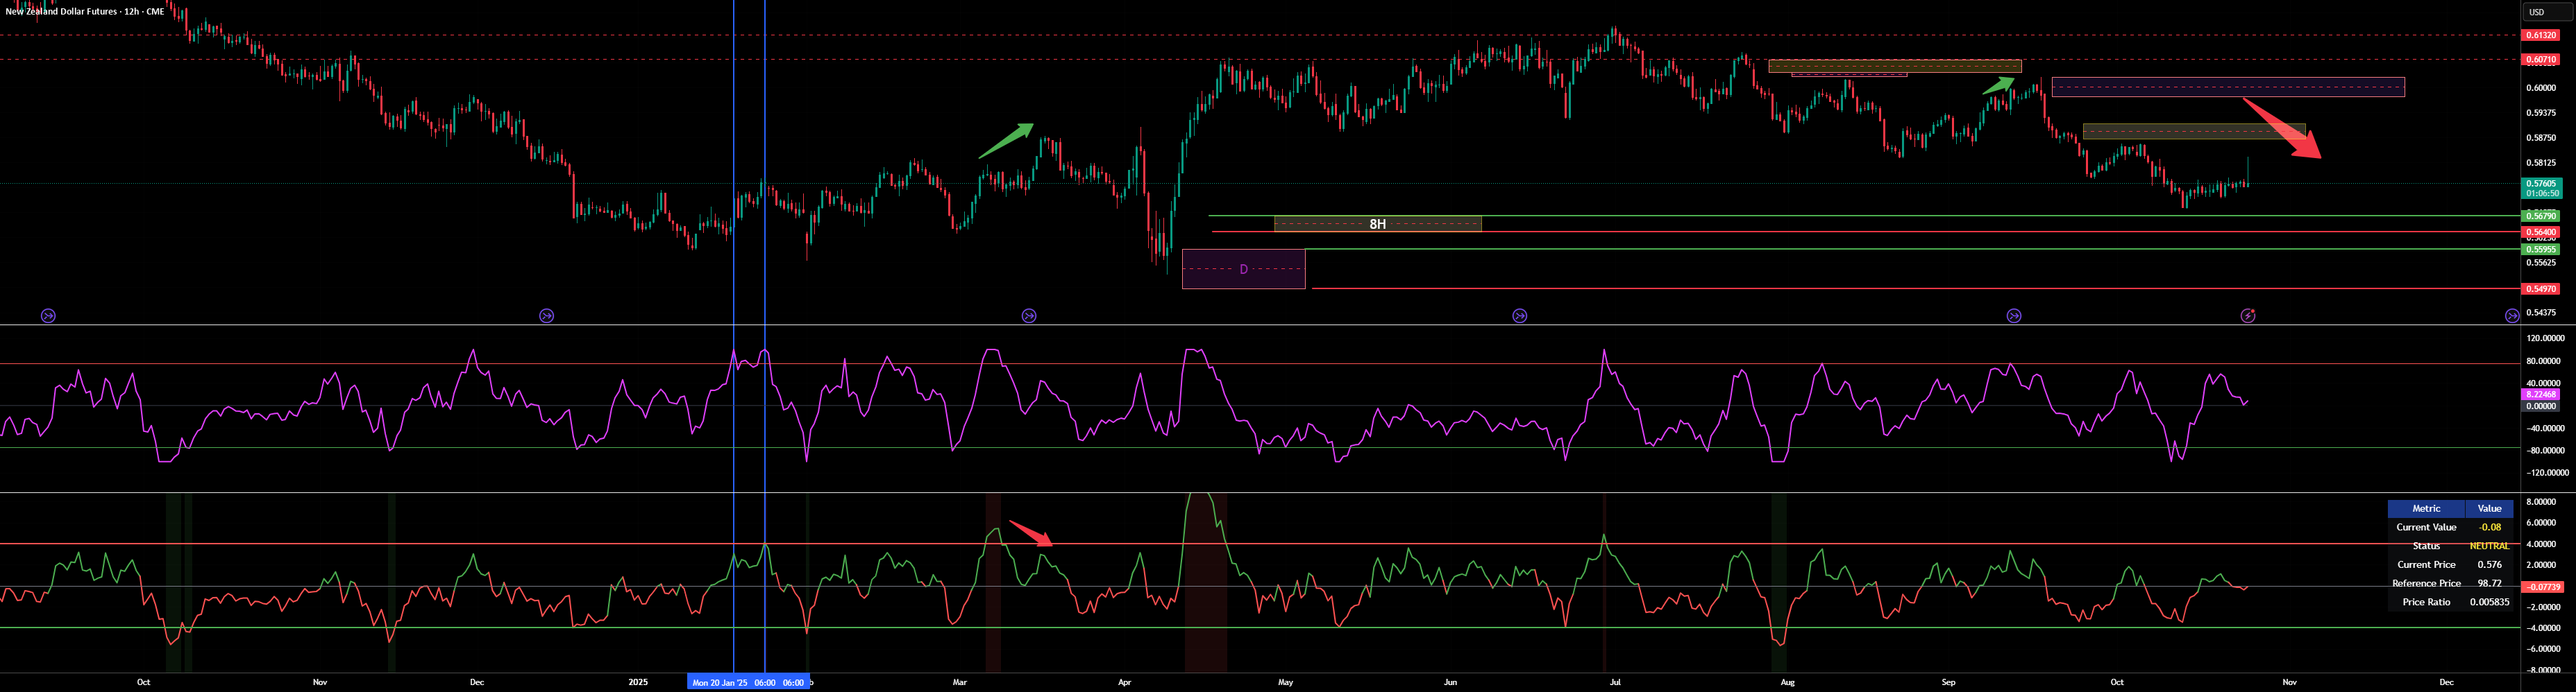
Task: Click the 0.56790 green price label
Action: point(2541,216)
